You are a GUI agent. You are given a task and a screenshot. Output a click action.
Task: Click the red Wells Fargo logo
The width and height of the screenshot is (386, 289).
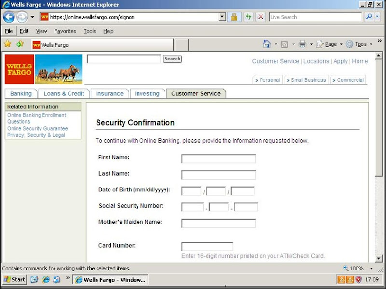tap(19, 69)
